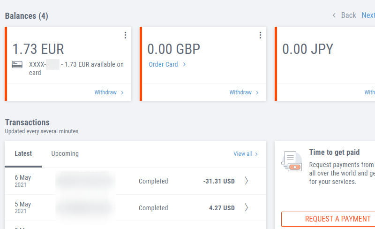The image size is (375, 229).
Task: Click the invoice icon beside Time to get paid
Action: pyautogui.click(x=292, y=161)
